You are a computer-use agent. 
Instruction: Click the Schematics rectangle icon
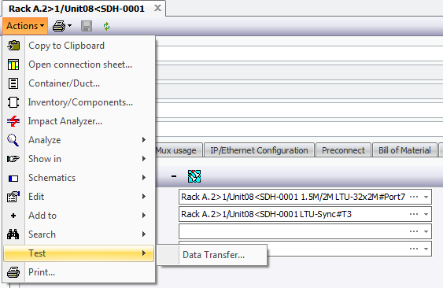pos(13,179)
